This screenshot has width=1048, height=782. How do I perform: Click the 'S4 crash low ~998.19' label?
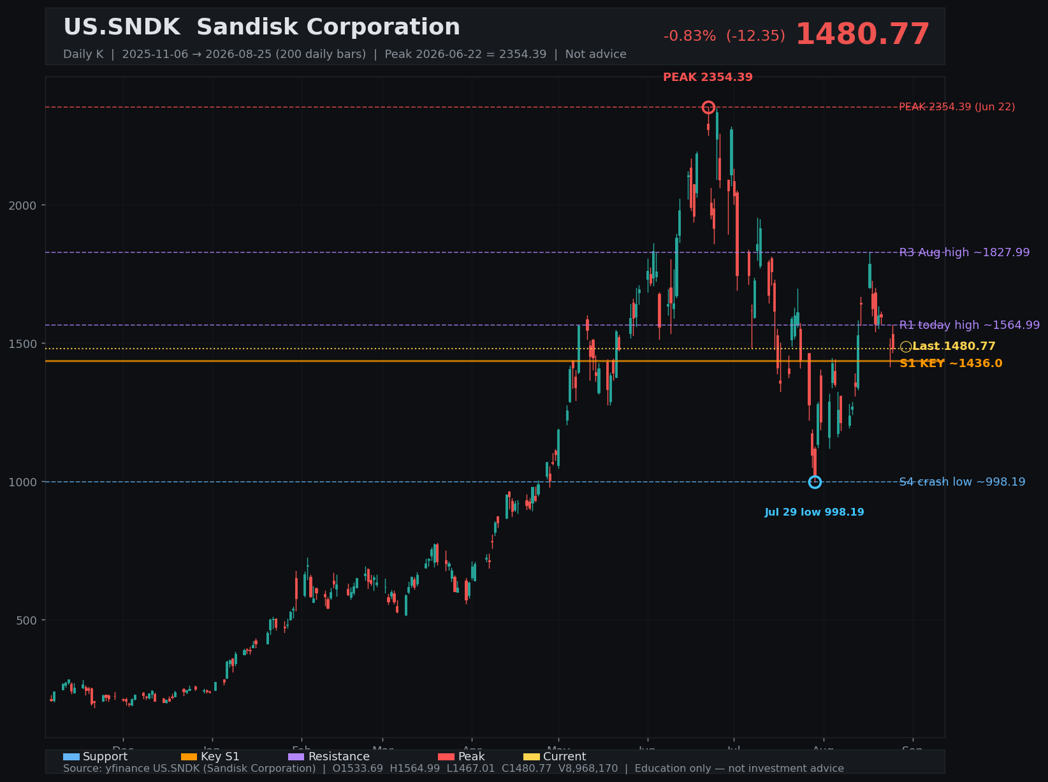(x=963, y=482)
